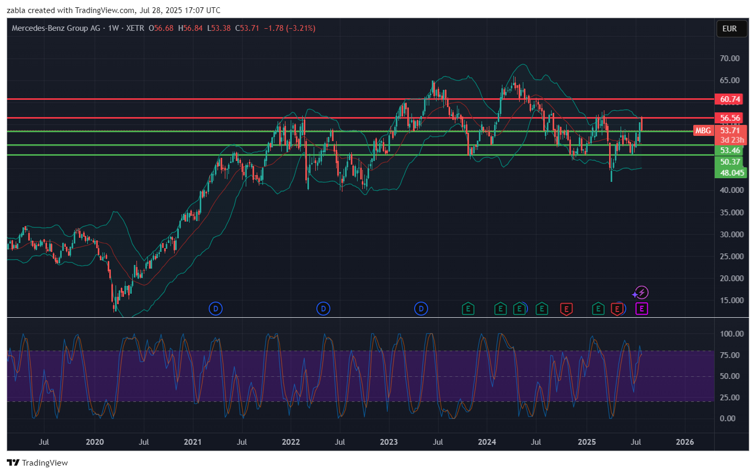Click the low value L53.38

coord(219,28)
